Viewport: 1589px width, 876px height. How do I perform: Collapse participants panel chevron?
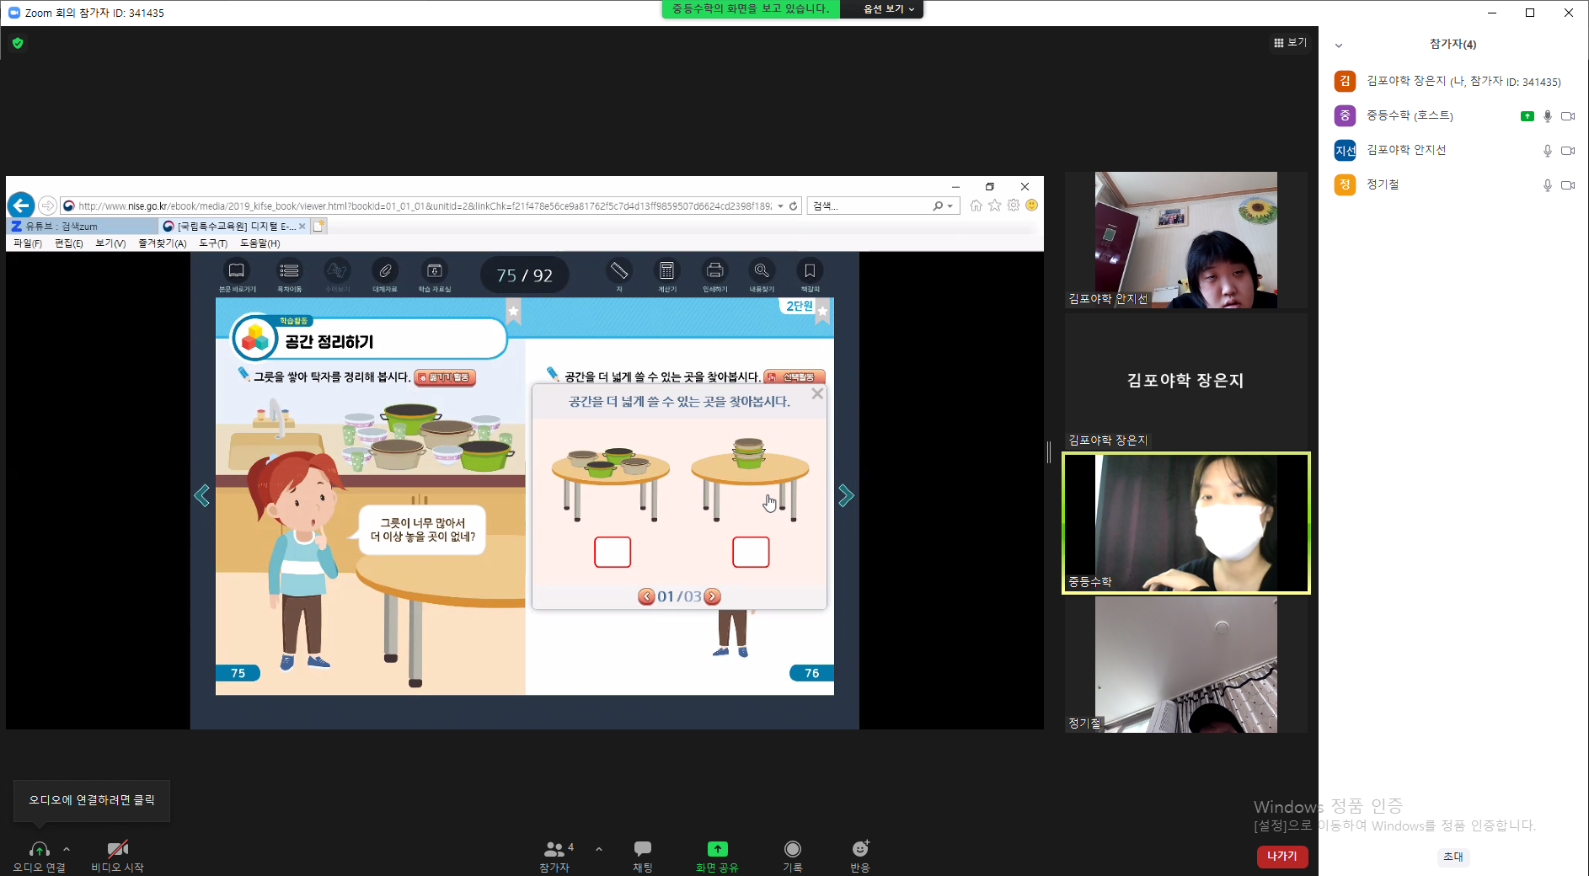click(x=1339, y=45)
